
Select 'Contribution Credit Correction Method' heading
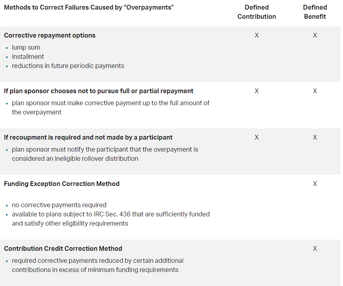pyautogui.click(x=63, y=249)
